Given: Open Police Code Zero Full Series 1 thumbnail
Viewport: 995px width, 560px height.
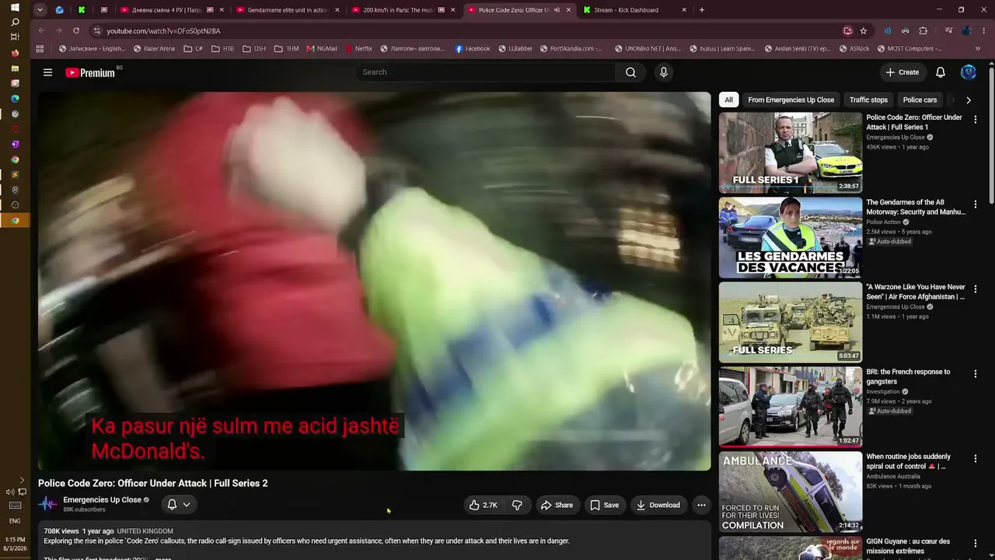Looking at the screenshot, I should 790,152.
